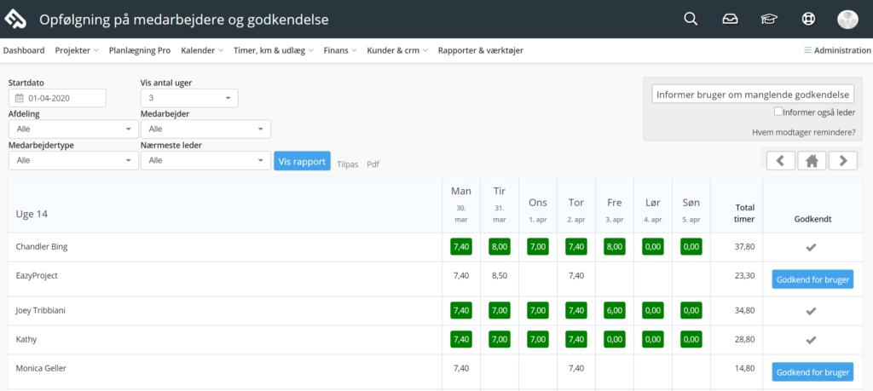The image size is (873, 391).
Task: Open the 'Rapporter & værktøjer' menu item
Action: click(480, 50)
